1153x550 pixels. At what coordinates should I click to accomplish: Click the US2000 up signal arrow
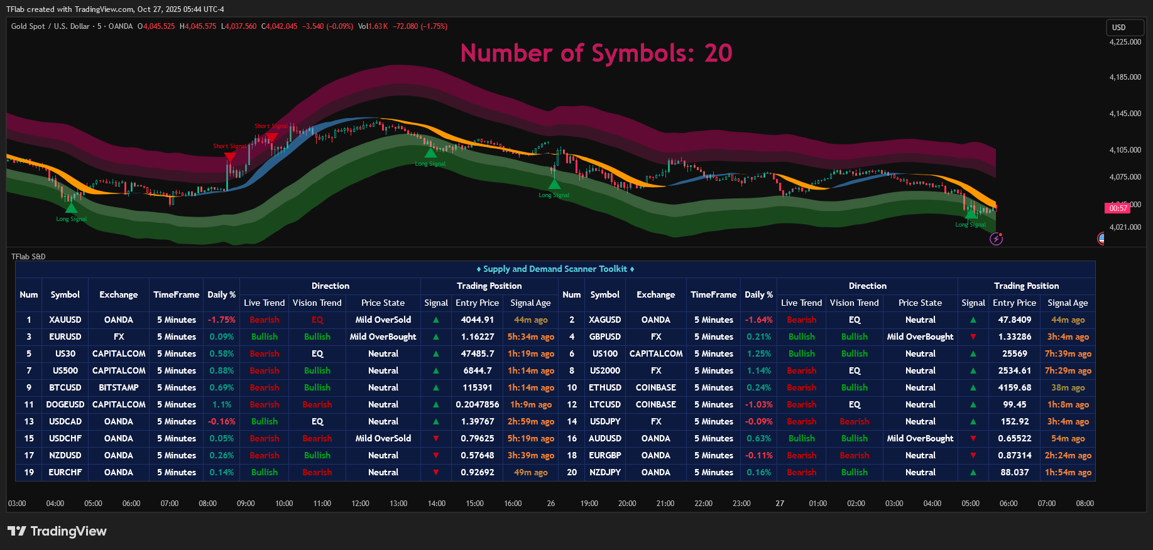pos(973,370)
